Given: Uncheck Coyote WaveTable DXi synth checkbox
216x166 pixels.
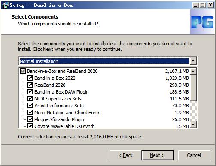Looking at the screenshot, I should click(30, 126).
